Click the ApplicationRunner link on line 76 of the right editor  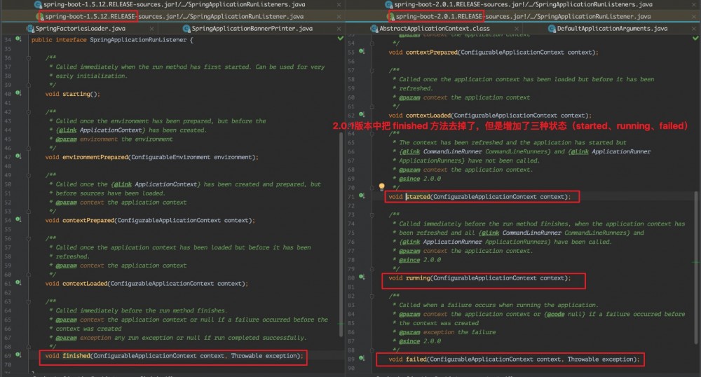pos(452,242)
